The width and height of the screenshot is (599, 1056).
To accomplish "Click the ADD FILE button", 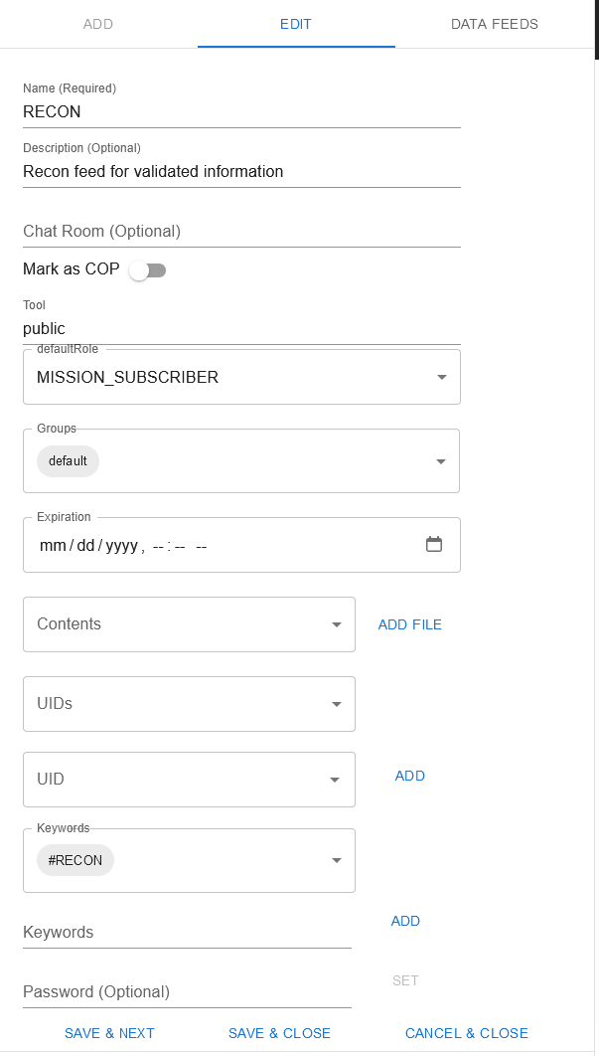I will pos(409,624).
